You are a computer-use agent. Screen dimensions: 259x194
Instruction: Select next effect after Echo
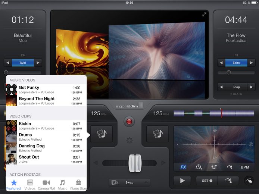(252, 63)
